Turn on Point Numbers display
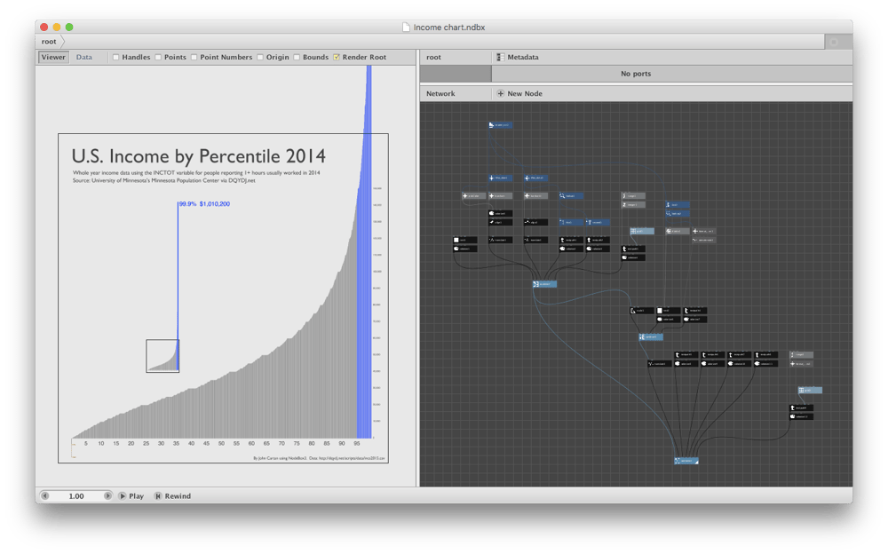The image size is (888, 554). coord(194,57)
